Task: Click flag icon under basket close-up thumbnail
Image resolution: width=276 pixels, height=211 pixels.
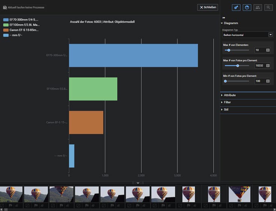Action: point(239,205)
